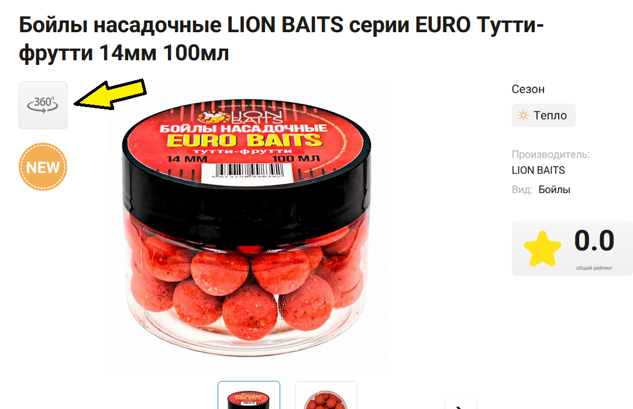Open the LION BAITS manufacturer link
Image resolution: width=633 pixels, height=409 pixels.
[x=538, y=170]
